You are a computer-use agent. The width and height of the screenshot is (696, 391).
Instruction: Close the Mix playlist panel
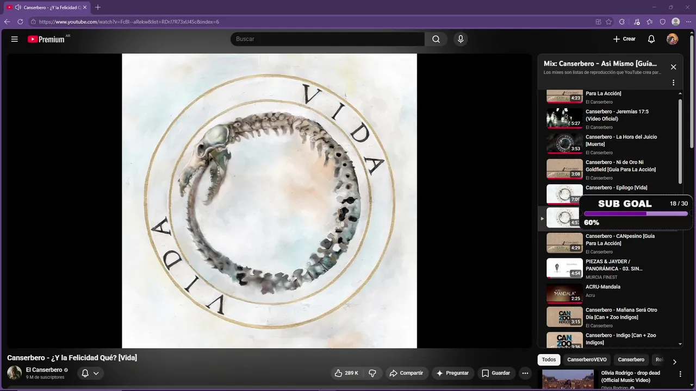[x=673, y=67]
